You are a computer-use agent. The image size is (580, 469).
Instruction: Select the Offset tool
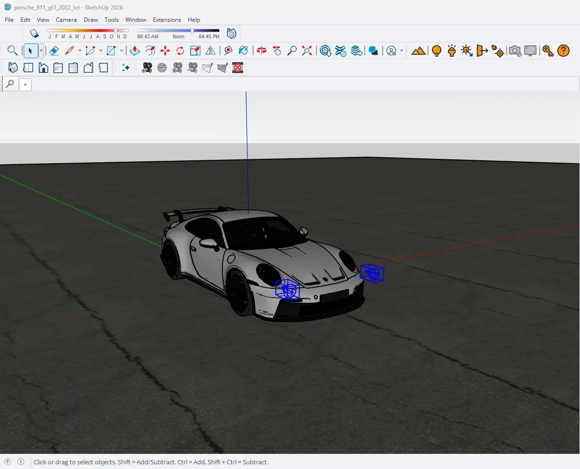tap(150, 51)
